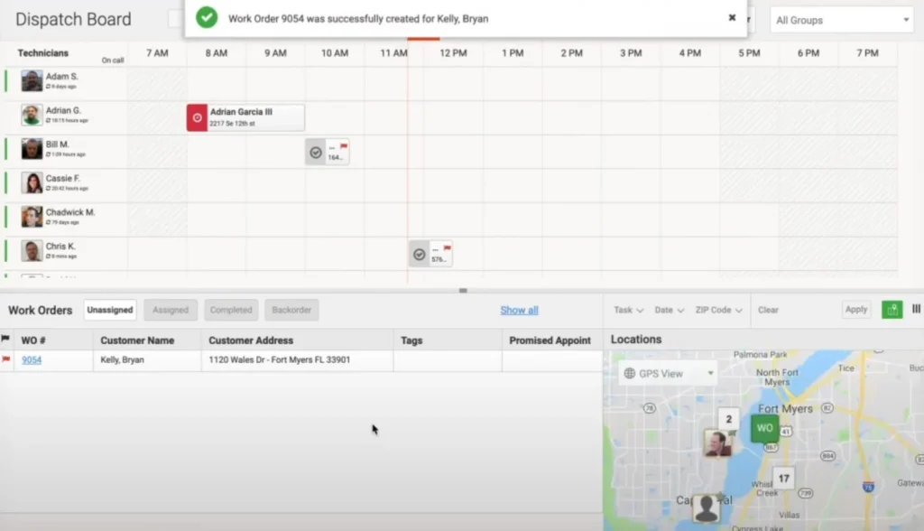Click the Clear filters button

[768, 310]
